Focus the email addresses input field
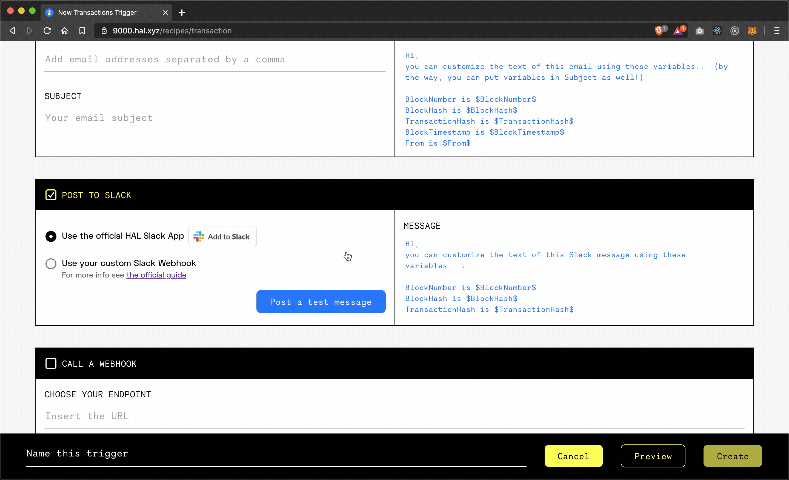 click(x=215, y=59)
